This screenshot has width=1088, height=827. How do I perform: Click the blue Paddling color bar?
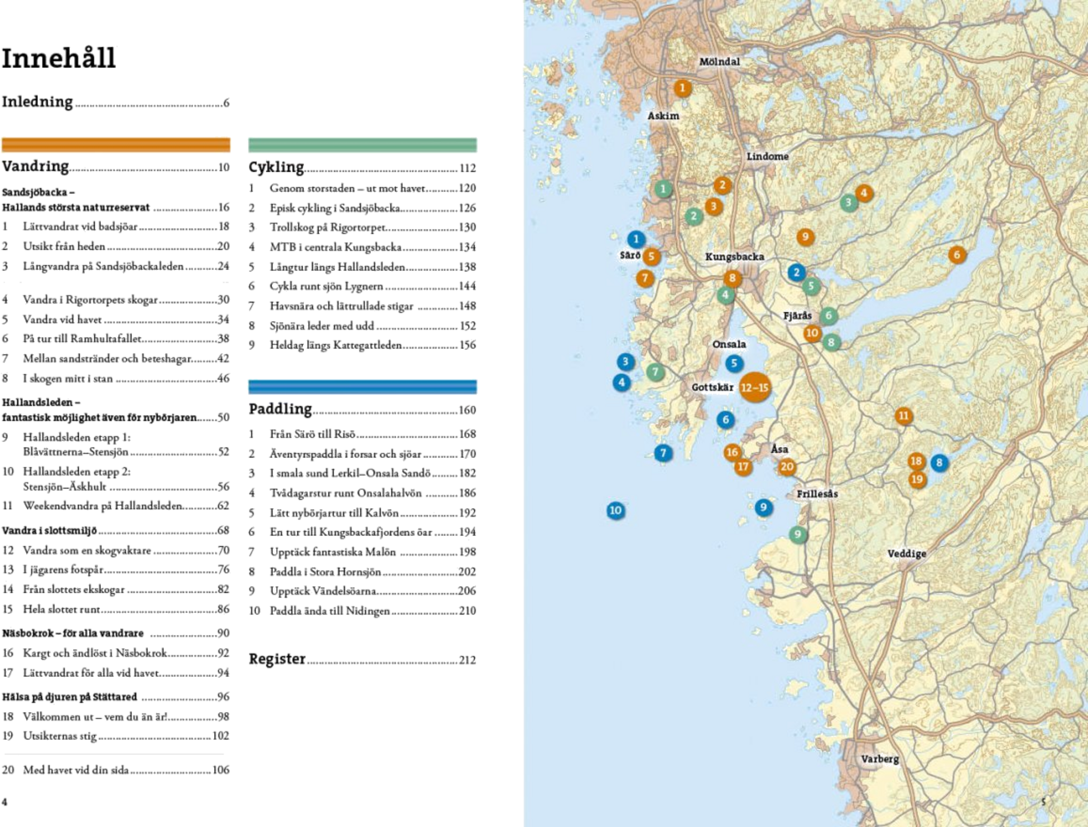362,386
